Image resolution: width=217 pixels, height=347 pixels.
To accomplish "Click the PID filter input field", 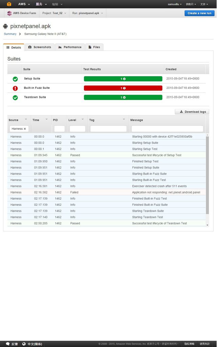I will click(x=60, y=129).
